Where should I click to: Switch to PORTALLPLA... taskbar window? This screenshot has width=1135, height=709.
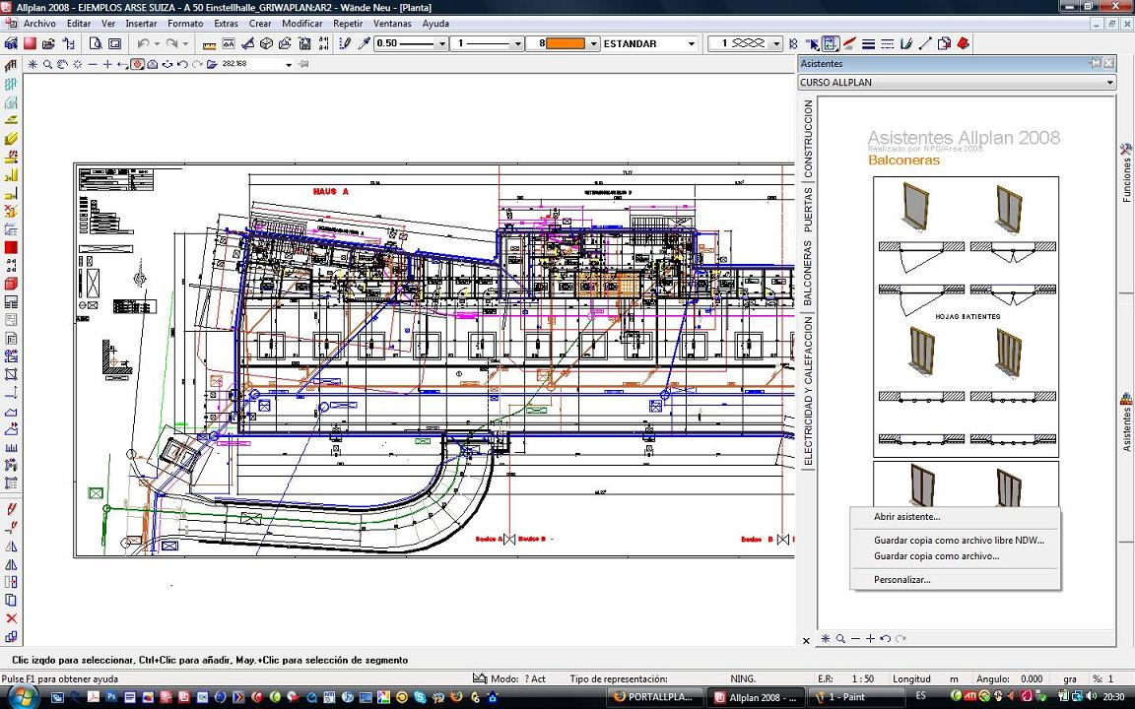point(653,697)
